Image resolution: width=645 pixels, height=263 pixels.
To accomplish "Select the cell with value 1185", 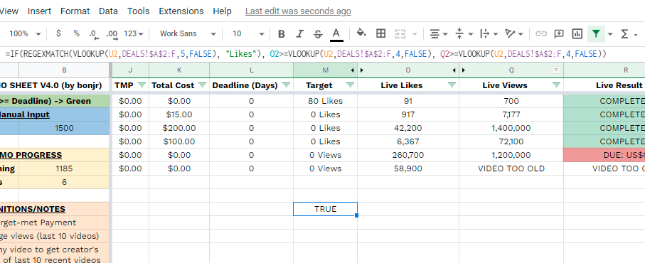I will [x=64, y=168].
